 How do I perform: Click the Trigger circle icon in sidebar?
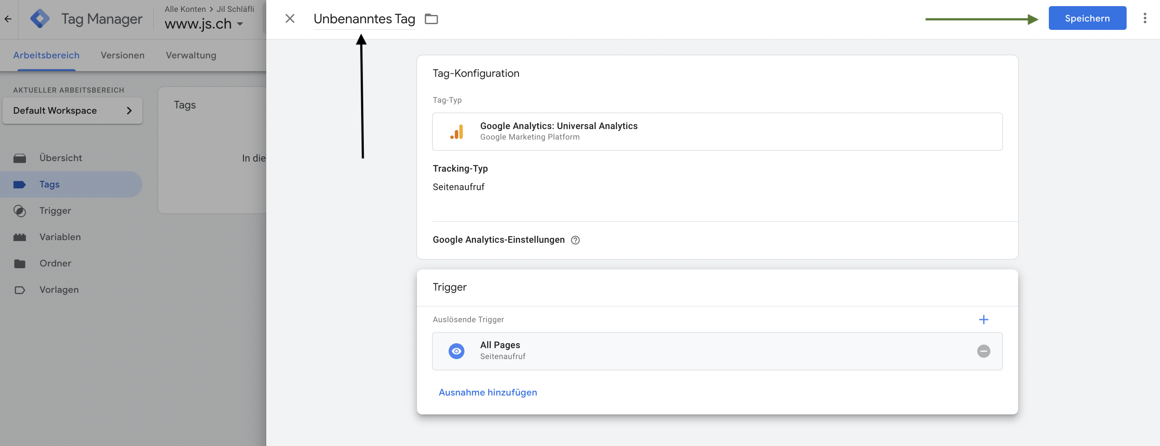pyautogui.click(x=20, y=211)
